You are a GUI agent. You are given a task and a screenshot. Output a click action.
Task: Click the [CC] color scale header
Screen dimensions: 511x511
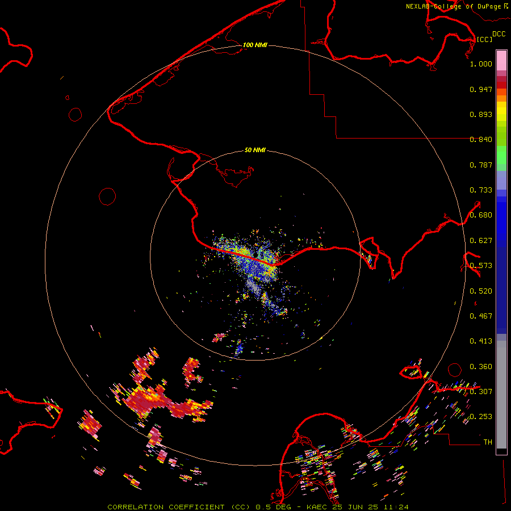click(x=484, y=39)
